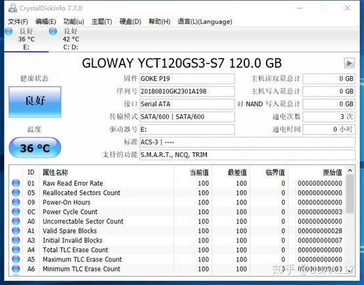Click the power-on count field 3 次
Viewport: 364px width, 285px height.
[329, 116]
